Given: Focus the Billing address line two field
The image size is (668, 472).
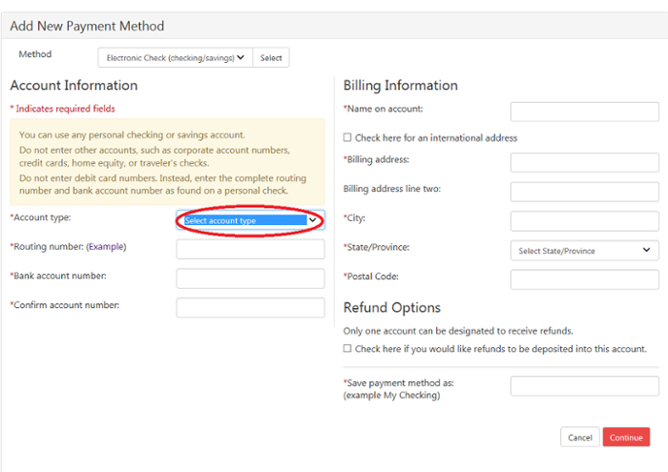Looking at the screenshot, I should coord(584,192).
